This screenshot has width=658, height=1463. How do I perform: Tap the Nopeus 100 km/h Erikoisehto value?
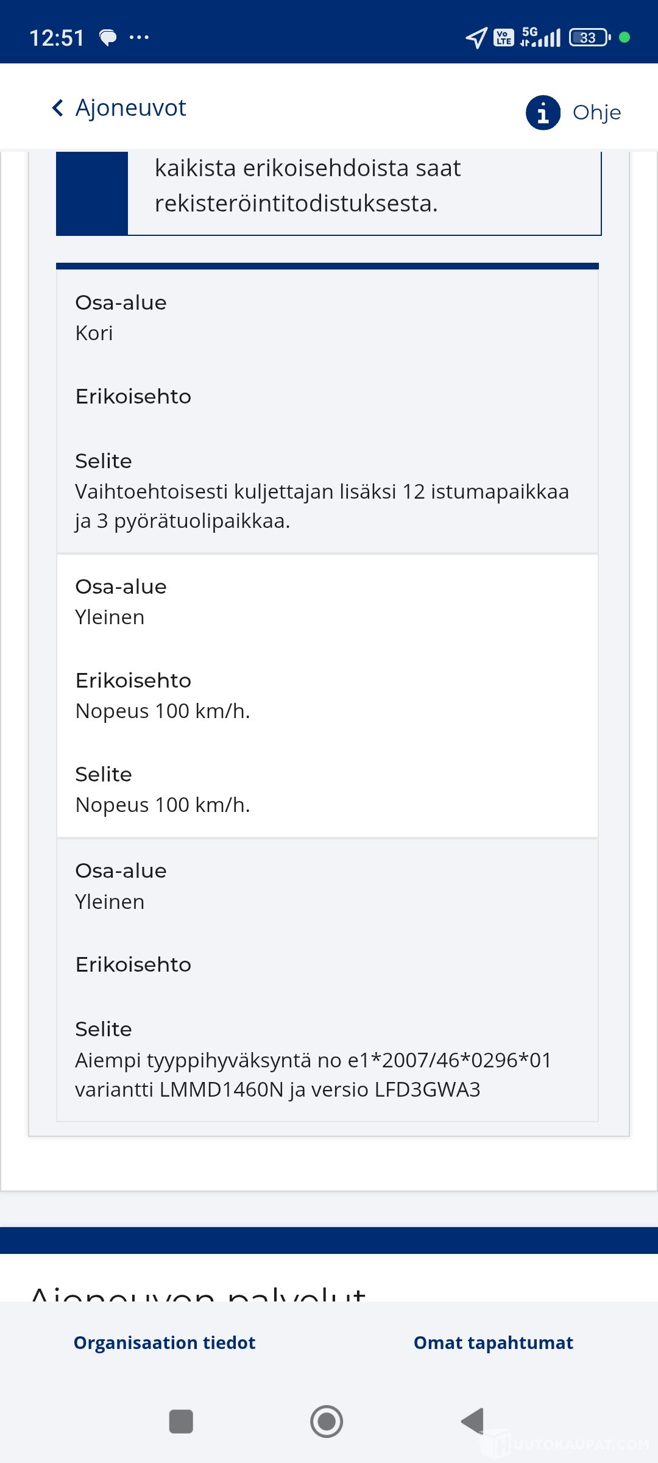(x=163, y=711)
